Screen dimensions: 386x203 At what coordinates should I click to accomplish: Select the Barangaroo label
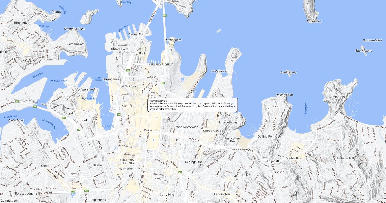(111, 79)
